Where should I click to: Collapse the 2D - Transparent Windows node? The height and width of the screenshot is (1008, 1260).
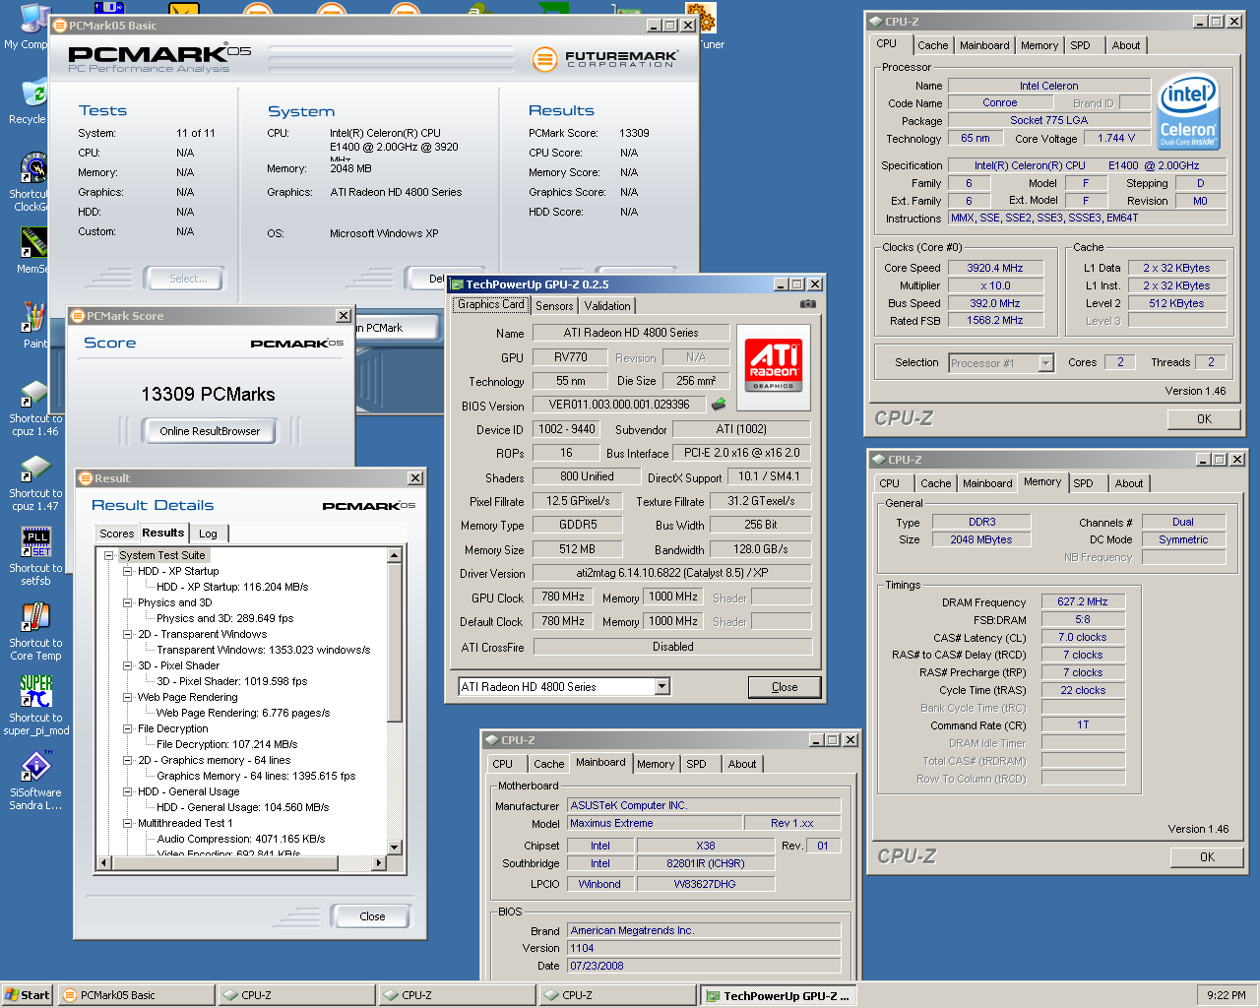tap(128, 634)
